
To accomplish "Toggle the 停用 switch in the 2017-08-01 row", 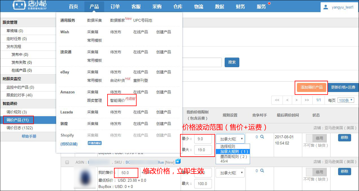I will (316, 139).
